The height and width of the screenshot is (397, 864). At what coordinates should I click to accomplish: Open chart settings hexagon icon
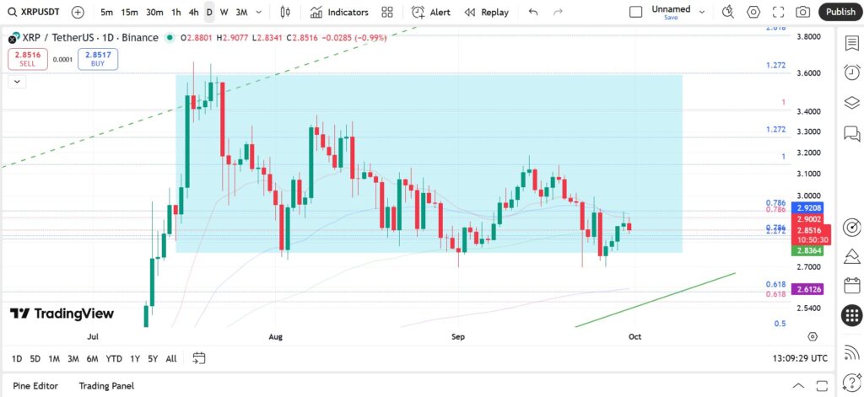pyautogui.click(x=753, y=12)
